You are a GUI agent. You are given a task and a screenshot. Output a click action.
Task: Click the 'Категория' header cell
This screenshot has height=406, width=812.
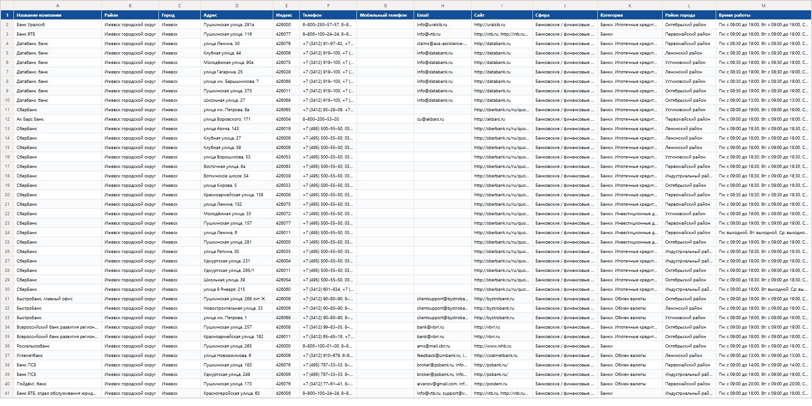point(630,15)
